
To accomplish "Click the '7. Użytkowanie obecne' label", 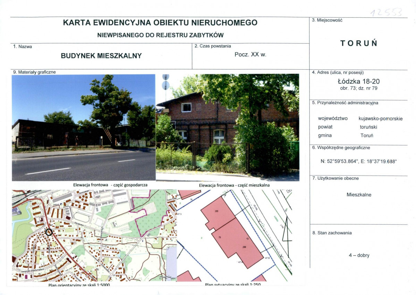I will coord(336,179).
